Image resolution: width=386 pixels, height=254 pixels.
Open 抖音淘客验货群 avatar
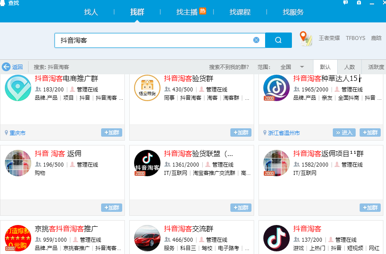tap(147, 88)
